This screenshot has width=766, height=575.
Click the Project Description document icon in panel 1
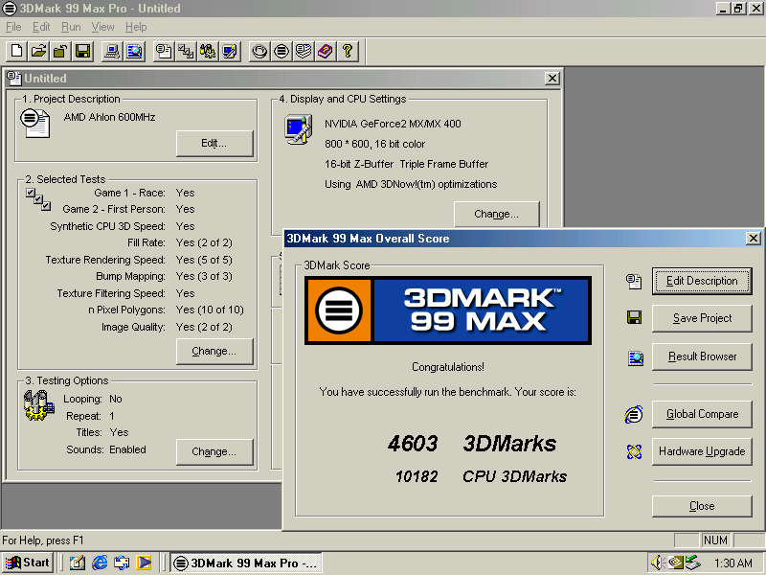(34, 123)
